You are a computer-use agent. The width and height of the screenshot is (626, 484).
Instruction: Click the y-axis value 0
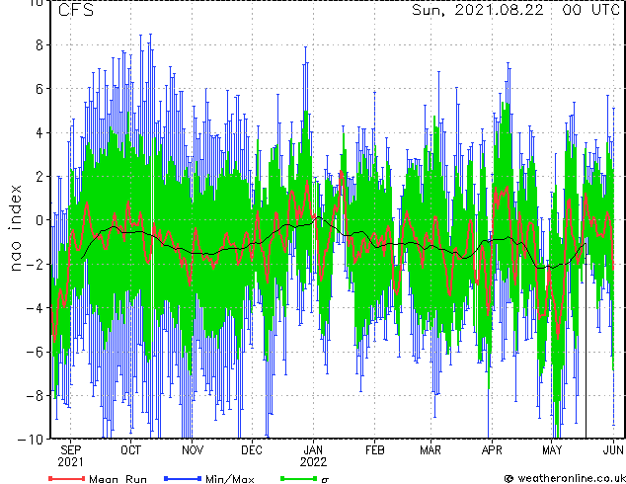tap(39, 220)
